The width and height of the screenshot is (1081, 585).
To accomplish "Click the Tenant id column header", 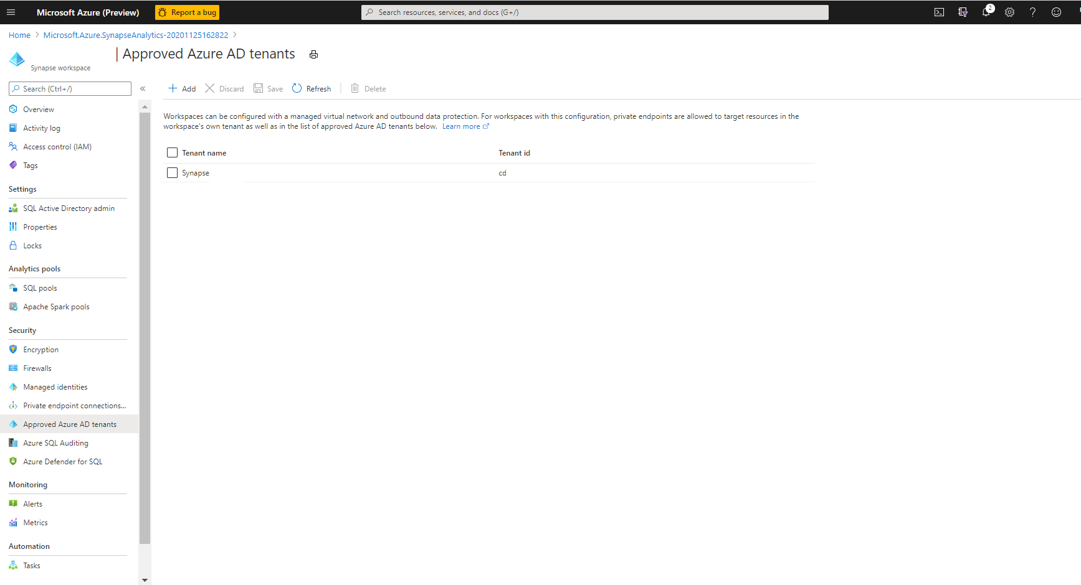I will click(515, 153).
